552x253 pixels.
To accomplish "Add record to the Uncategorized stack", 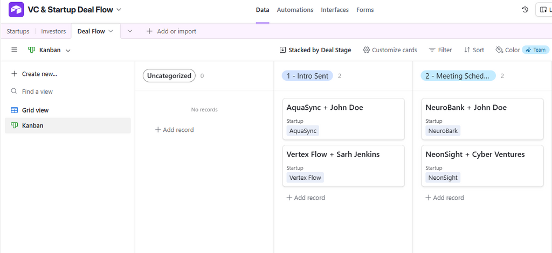I will 175,130.
